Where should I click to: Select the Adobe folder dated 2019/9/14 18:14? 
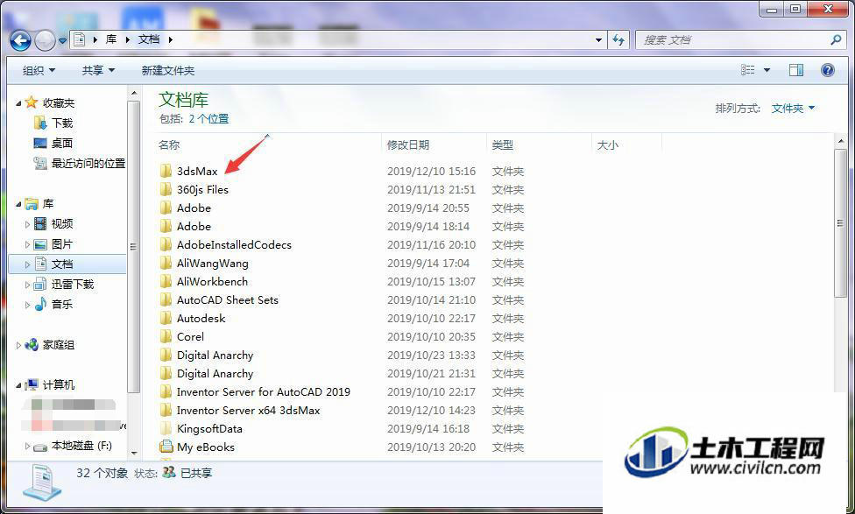pos(194,227)
